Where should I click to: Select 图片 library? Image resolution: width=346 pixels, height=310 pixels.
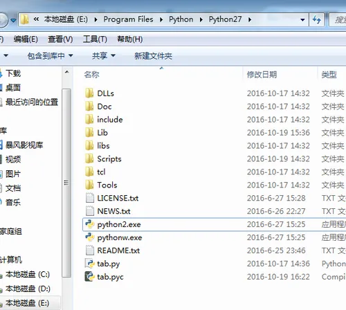coord(13,174)
